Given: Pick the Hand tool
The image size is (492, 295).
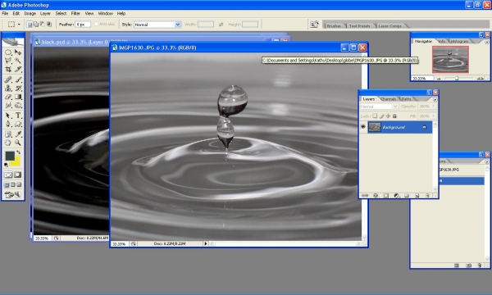Looking at the screenshot, I should [x=8, y=143].
